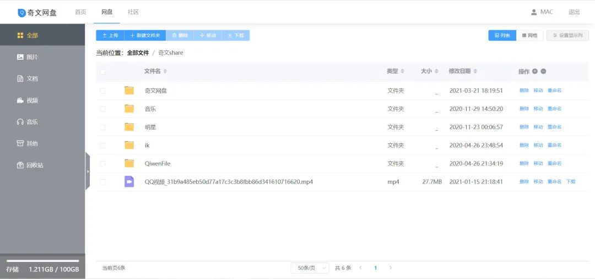595x279 pixels.
Task: Rename the QiwenFile folder via 重命名
Action: 554,163
